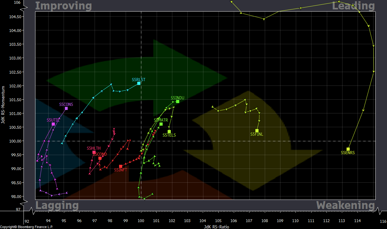Select the Leading quadrant label
The image size is (387, 229).
click(353, 6)
